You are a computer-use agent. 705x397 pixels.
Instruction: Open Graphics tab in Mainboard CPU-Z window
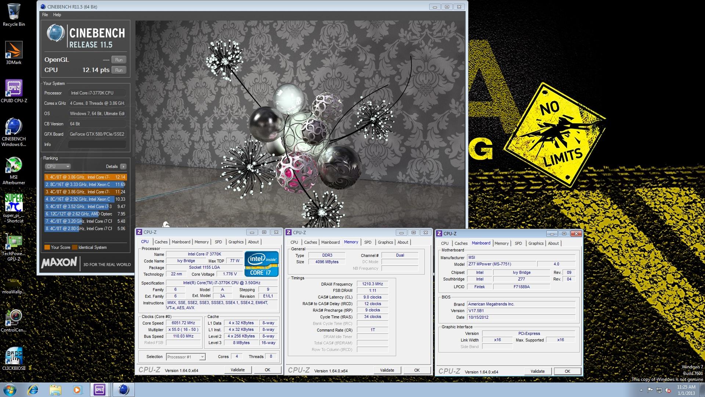coord(536,243)
